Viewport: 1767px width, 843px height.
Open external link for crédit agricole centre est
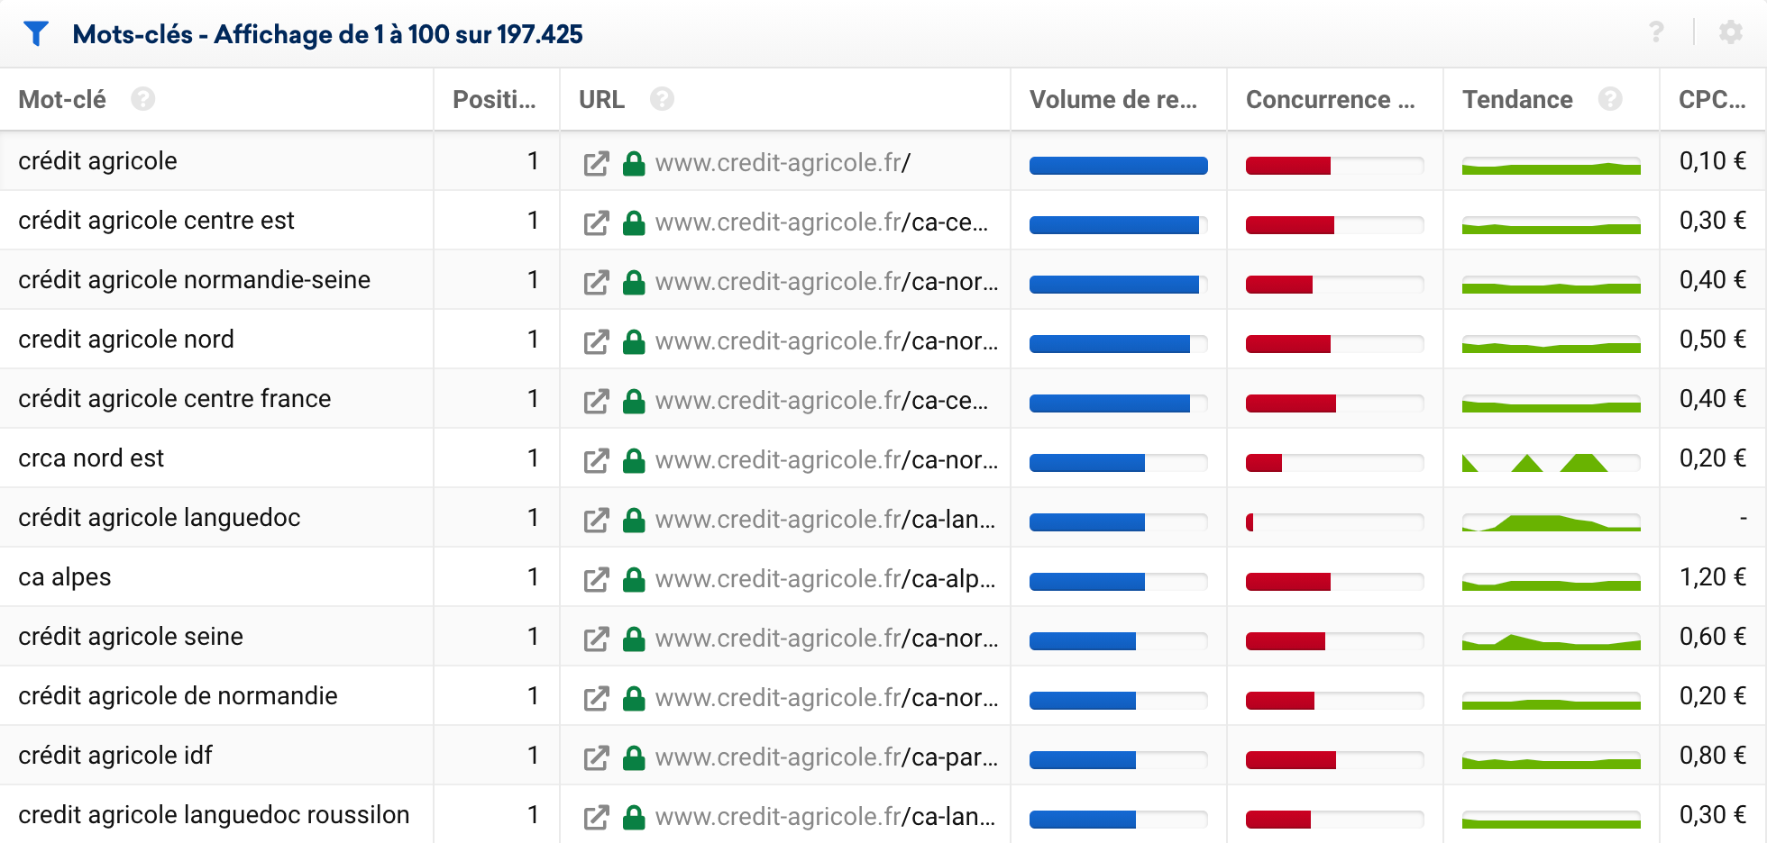(x=596, y=223)
